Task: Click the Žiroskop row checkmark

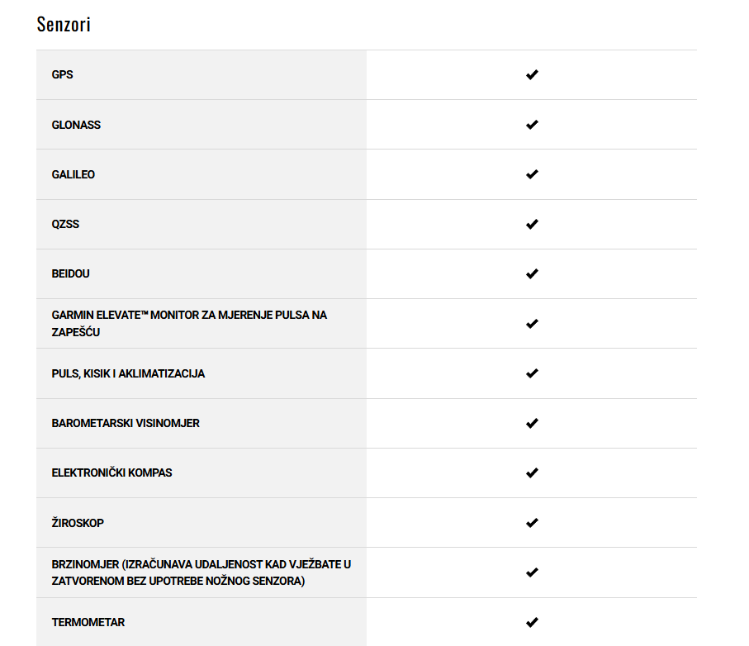Action: click(x=532, y=523)
